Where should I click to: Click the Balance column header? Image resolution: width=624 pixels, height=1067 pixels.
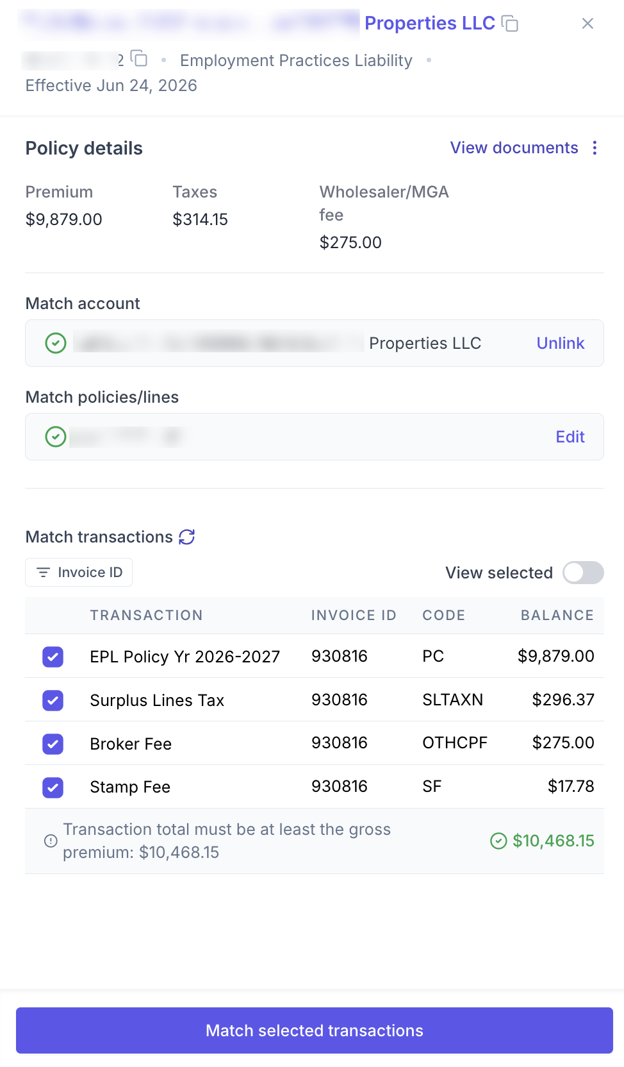[x=557, y=616]
